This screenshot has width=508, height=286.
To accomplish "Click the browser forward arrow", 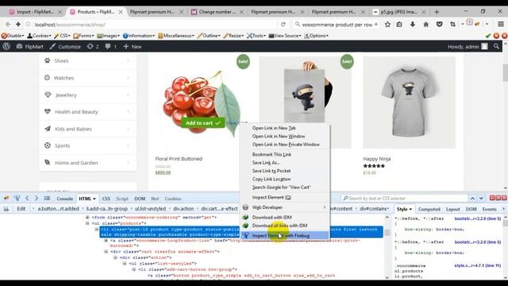I will 18,25.
